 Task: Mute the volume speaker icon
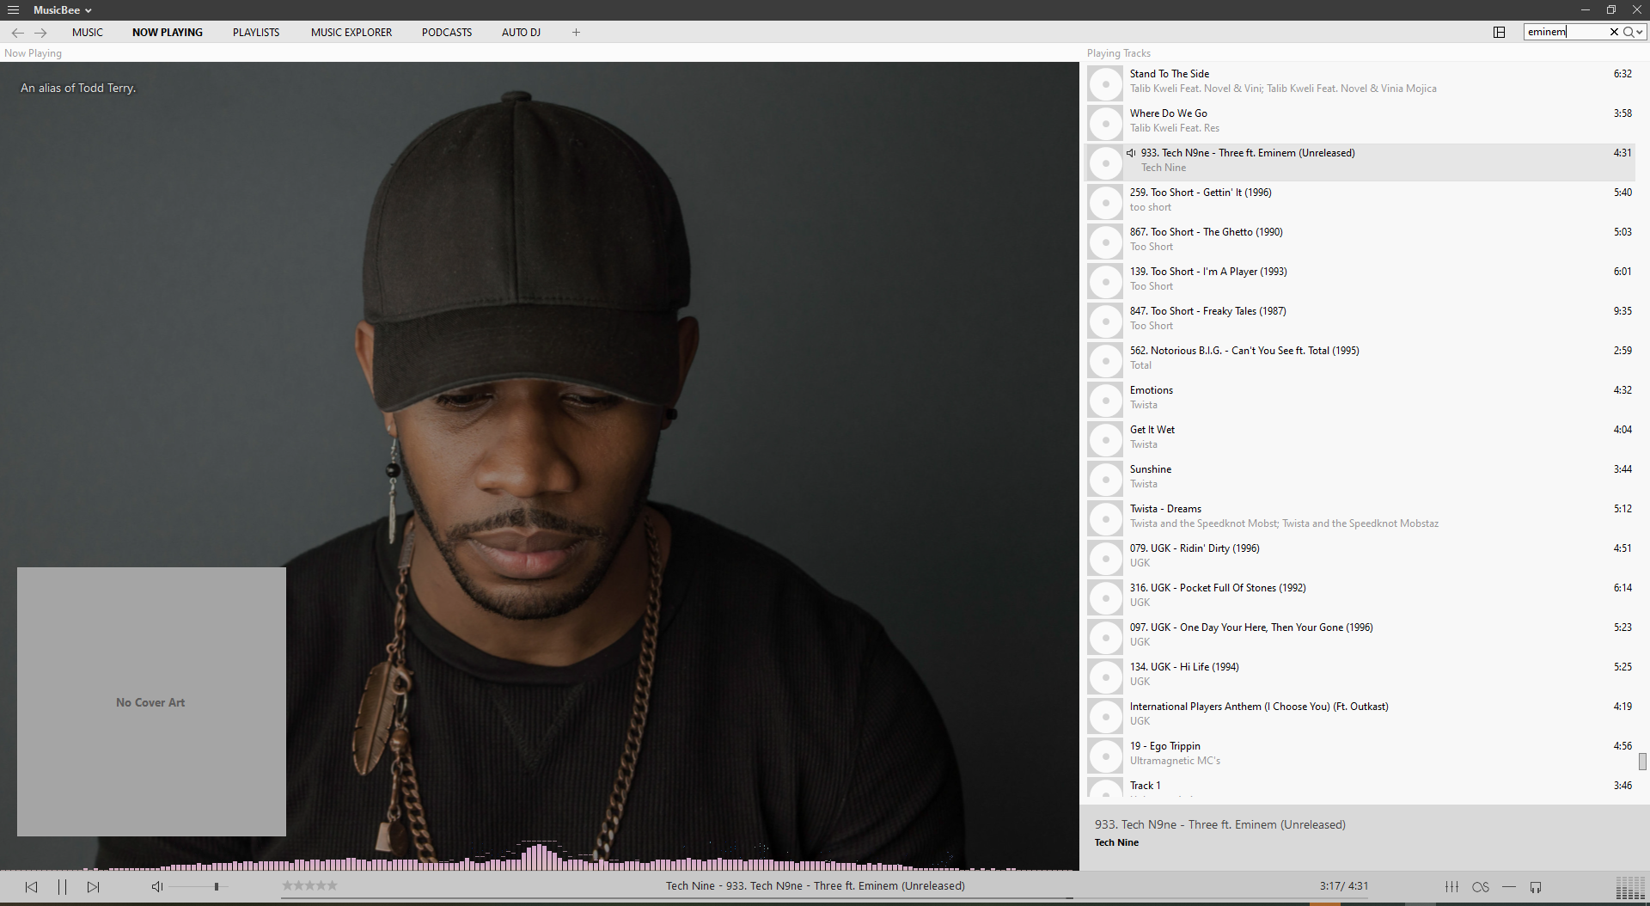[x=156, y=886]
